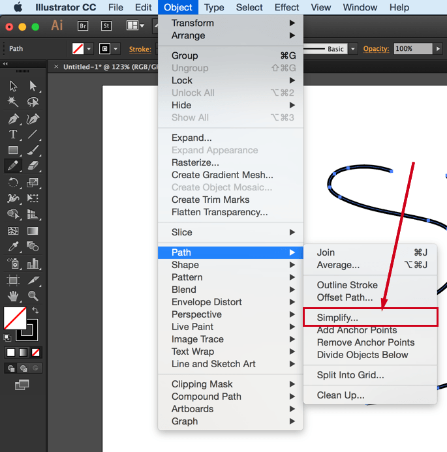The height and width of the screenshot is (452, 447).
Task: Open the Effect menu in menu bar
Action: coord(286,8)
